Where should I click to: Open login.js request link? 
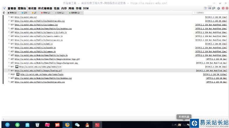click(x=41, y=55)
